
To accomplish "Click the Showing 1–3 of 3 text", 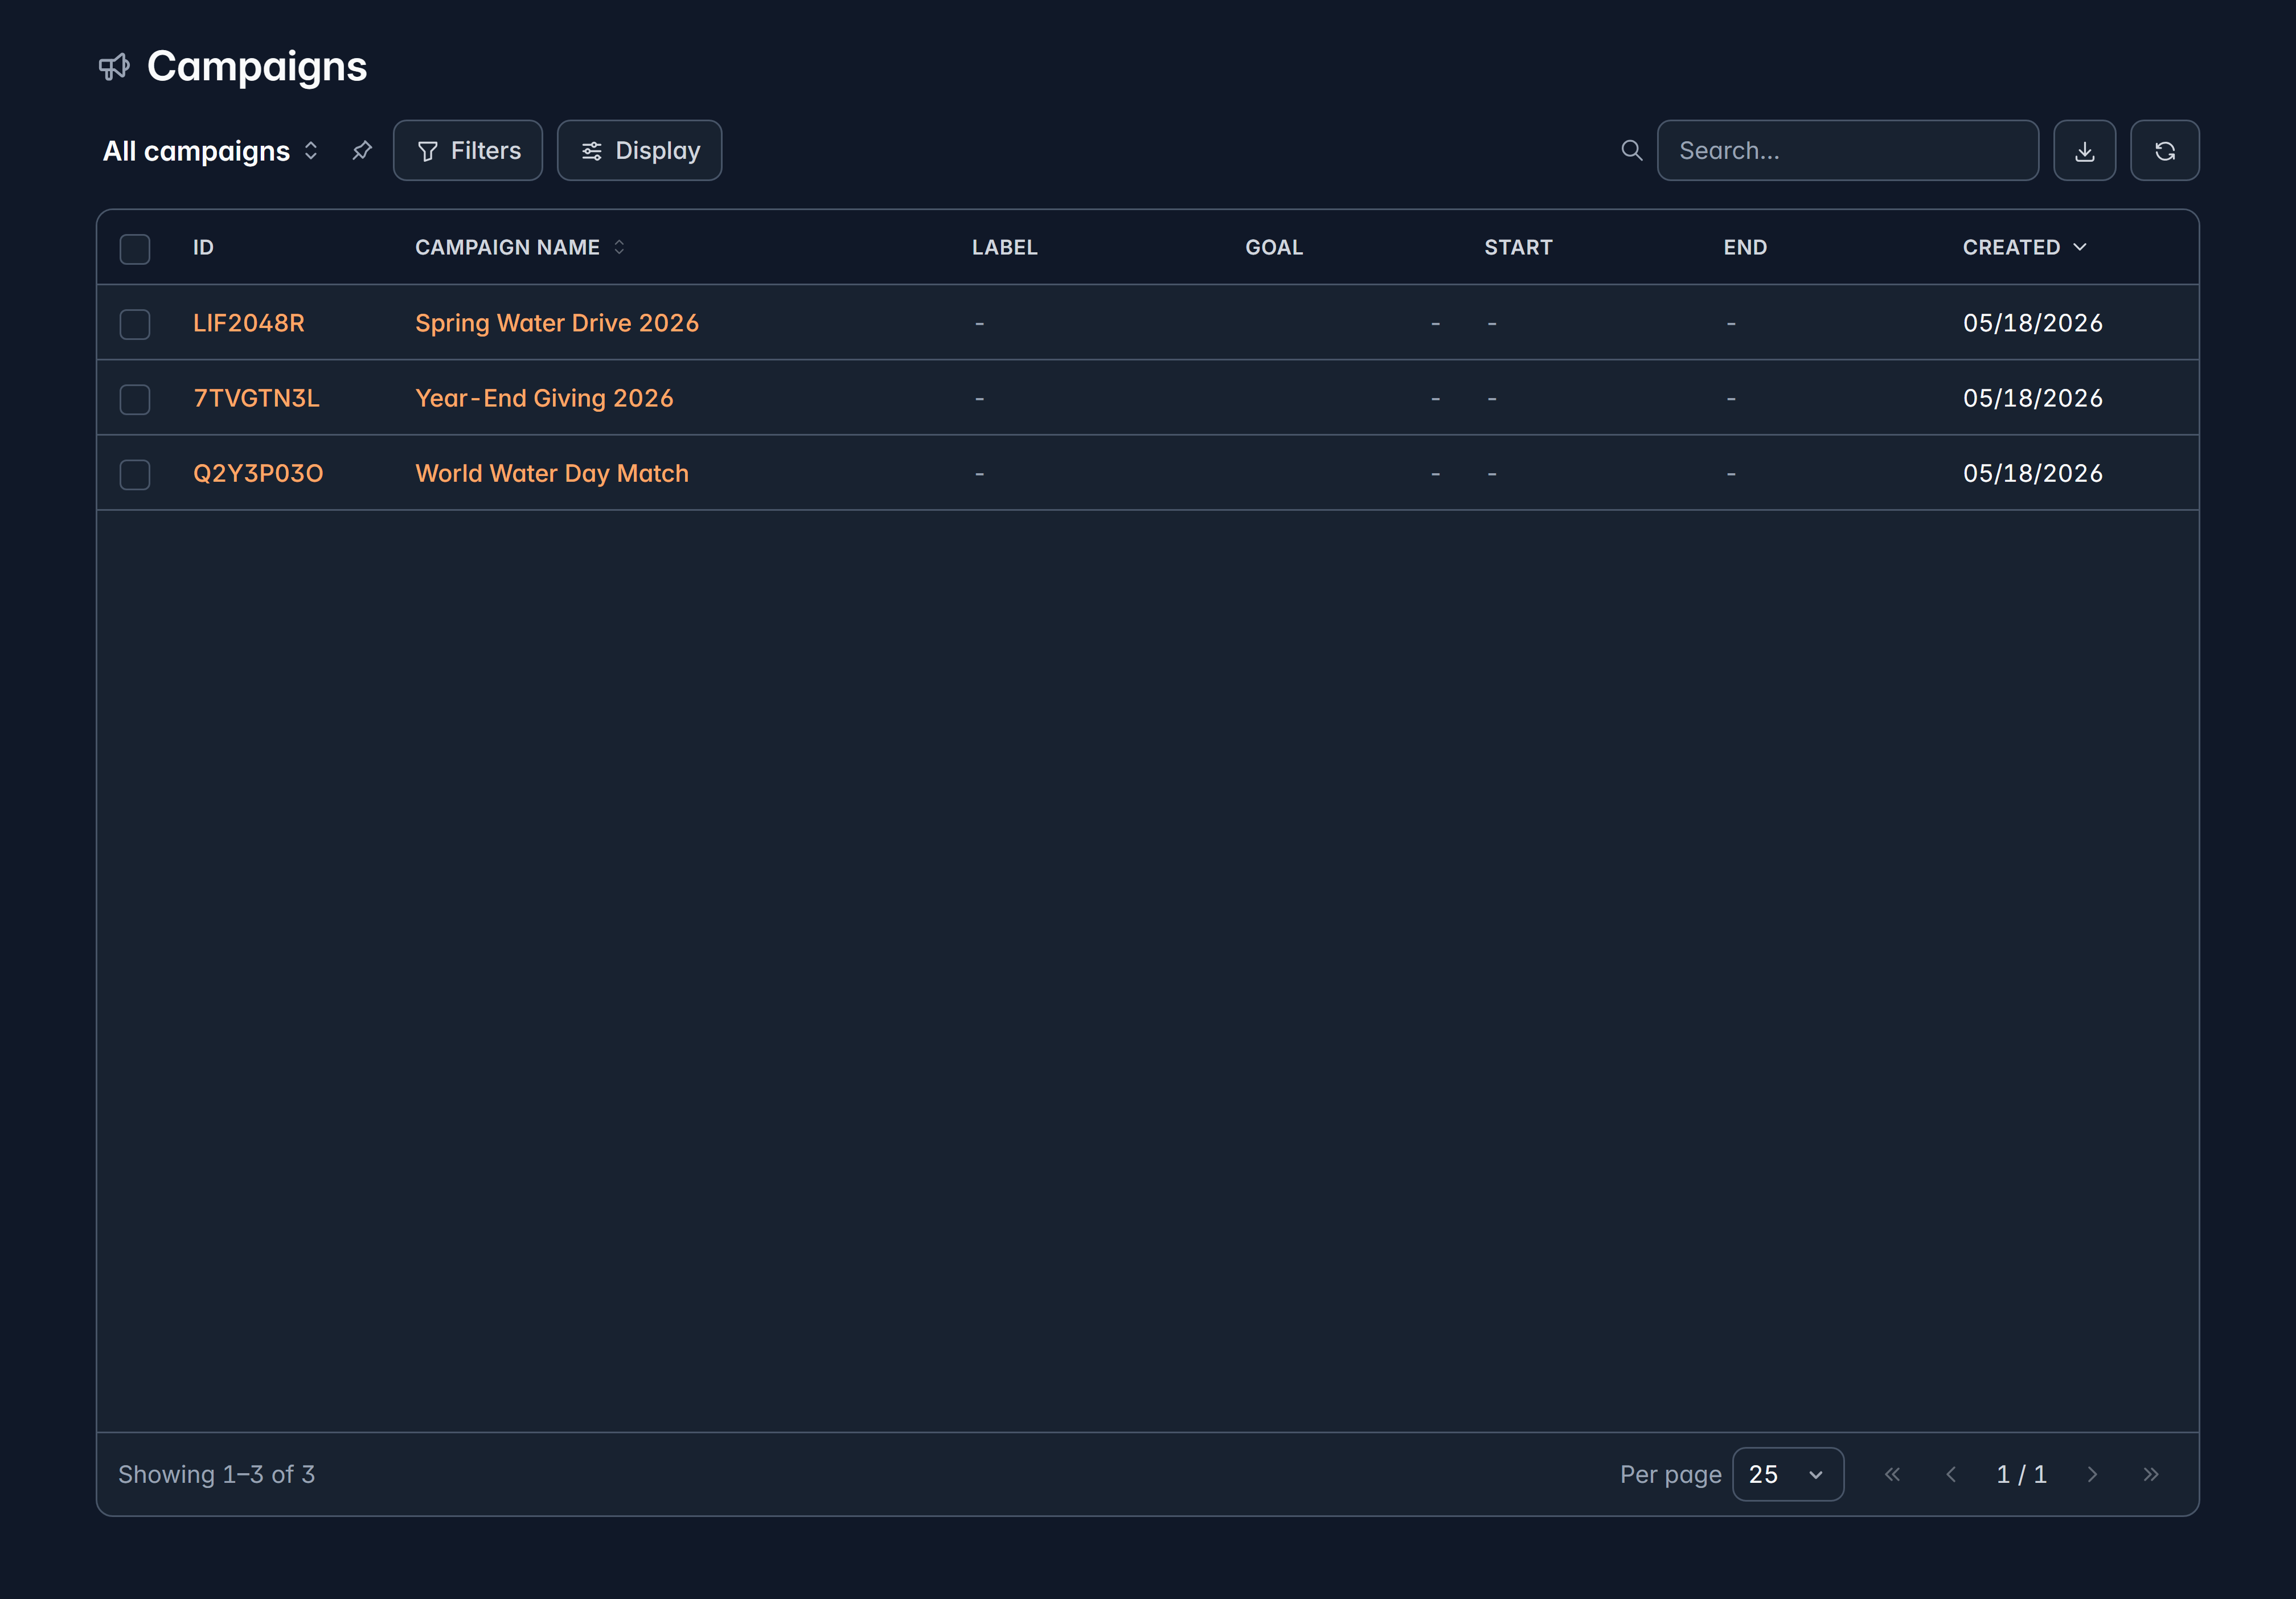I will tap(216, 1474).
